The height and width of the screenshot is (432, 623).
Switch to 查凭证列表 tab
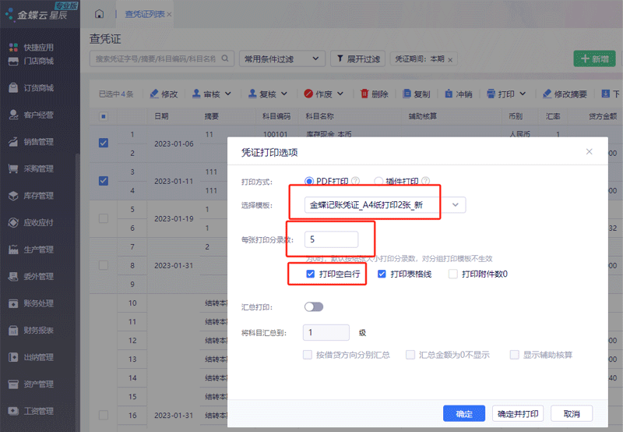tap(145, 14)
